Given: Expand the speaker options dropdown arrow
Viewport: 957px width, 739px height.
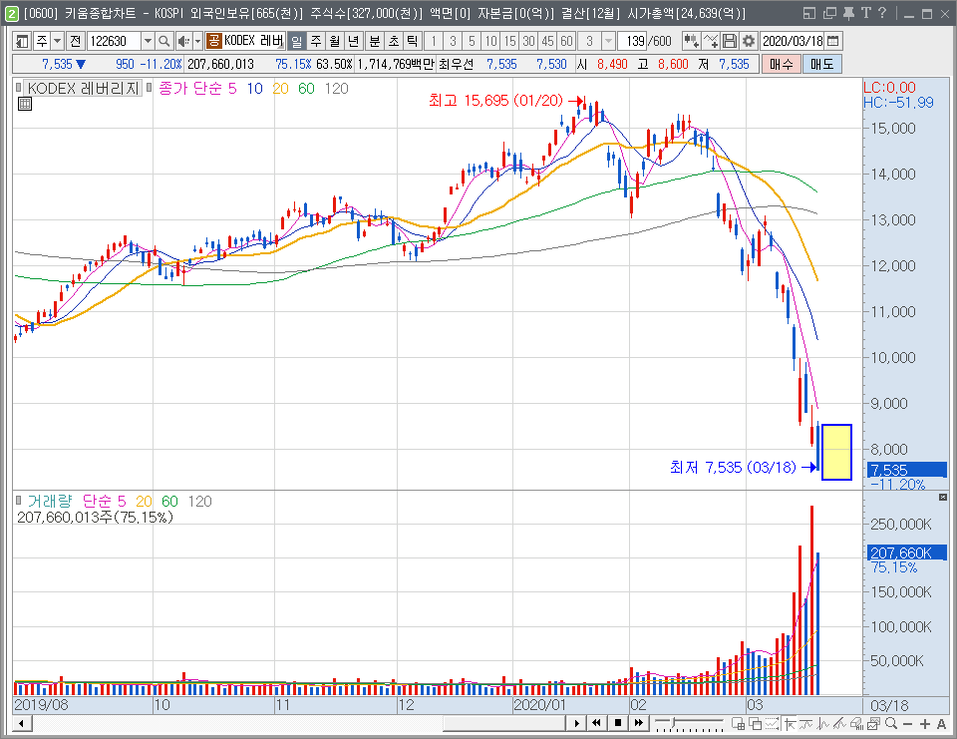Looking at the screenshot, I should [197, 41].
